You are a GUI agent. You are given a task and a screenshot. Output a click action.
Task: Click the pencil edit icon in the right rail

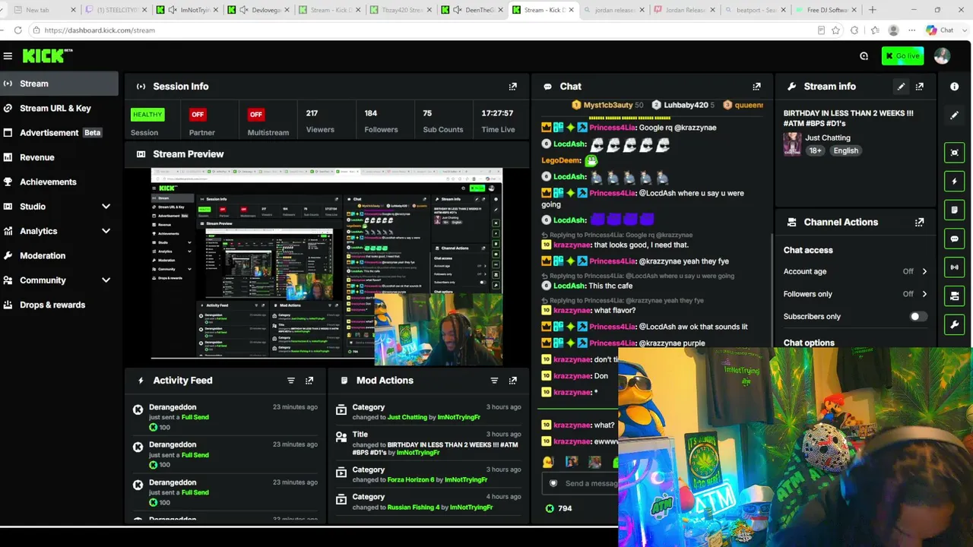(955, 115)
